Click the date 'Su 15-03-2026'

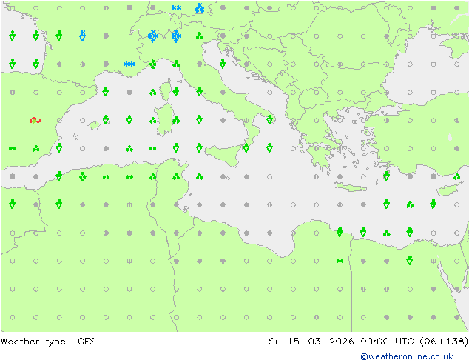(x=311, y=341)
